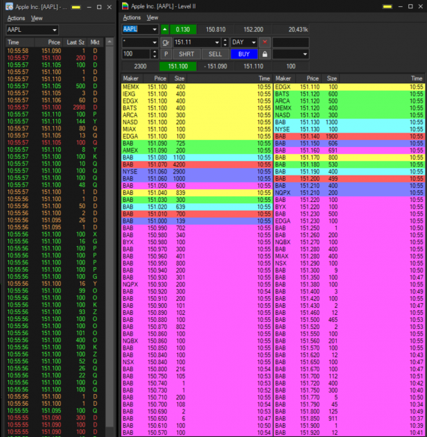427x437 pixels.
Task: Select the MEMX 151.100 bid row
Action: pyautogui.click(x=197, y=87)
